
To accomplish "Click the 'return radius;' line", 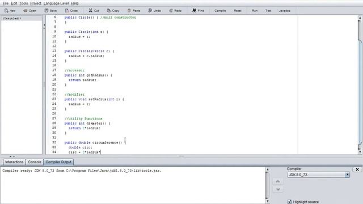I will 82,80.
